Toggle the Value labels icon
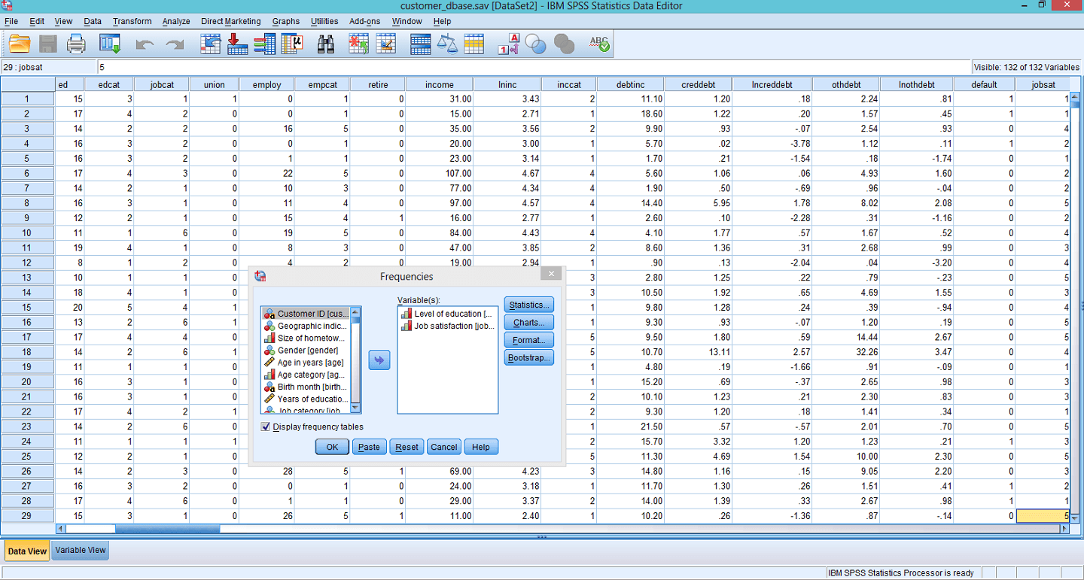1084x580 pixels. (x=509, y=44)
